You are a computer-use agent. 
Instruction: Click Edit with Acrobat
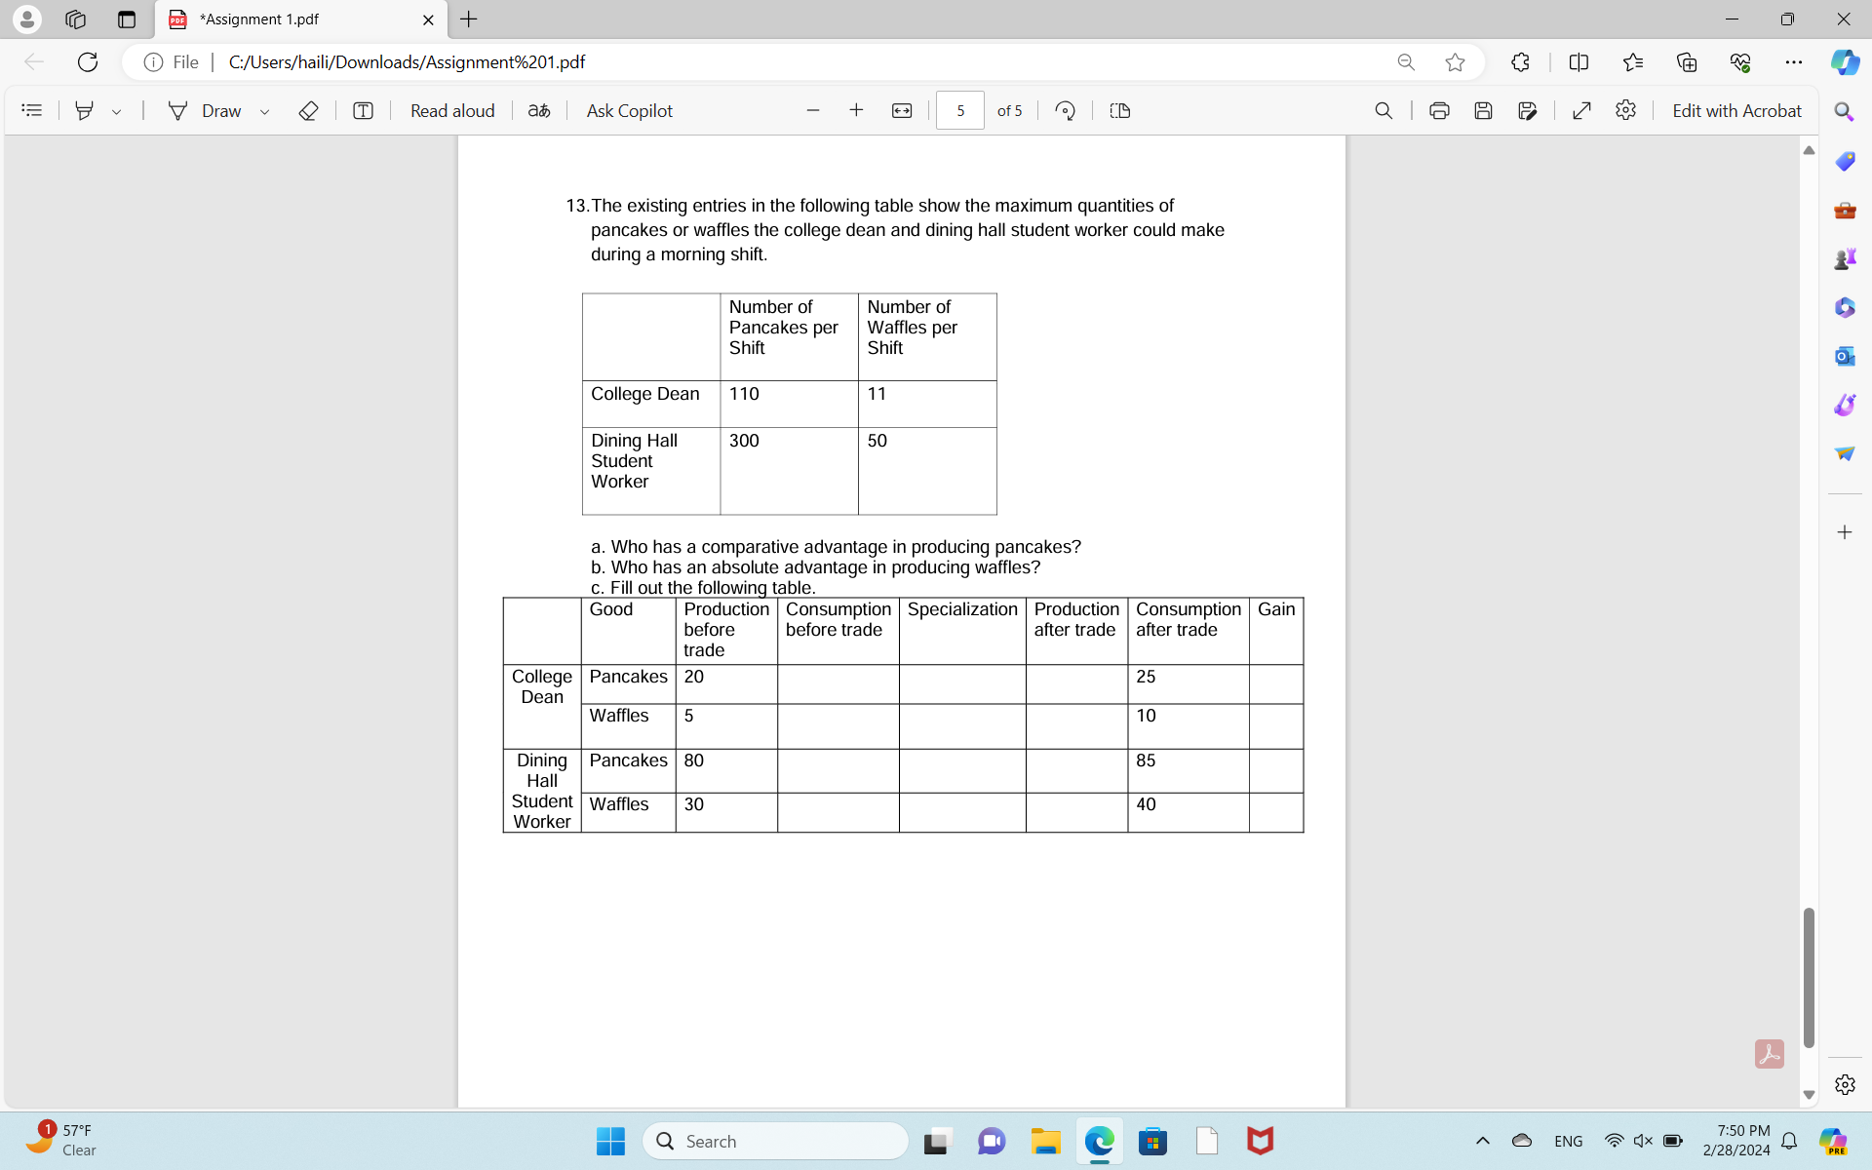point(1735,110)
